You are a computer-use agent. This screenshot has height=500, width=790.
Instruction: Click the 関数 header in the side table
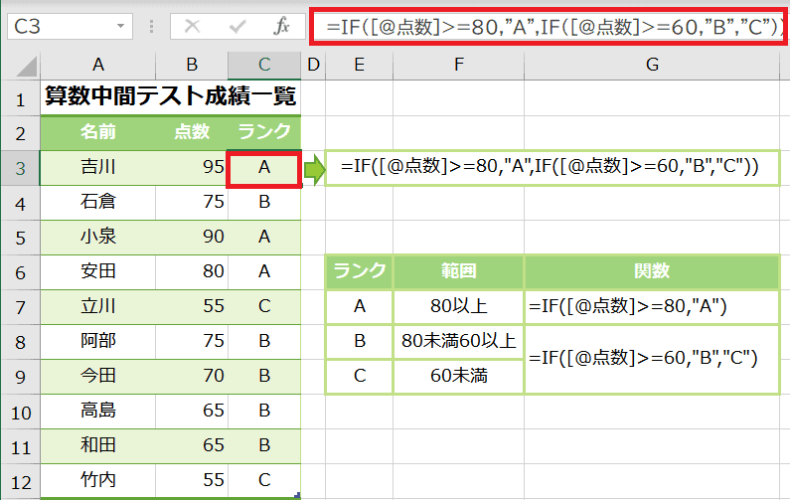pyautogui.click(x=652, y=272)
